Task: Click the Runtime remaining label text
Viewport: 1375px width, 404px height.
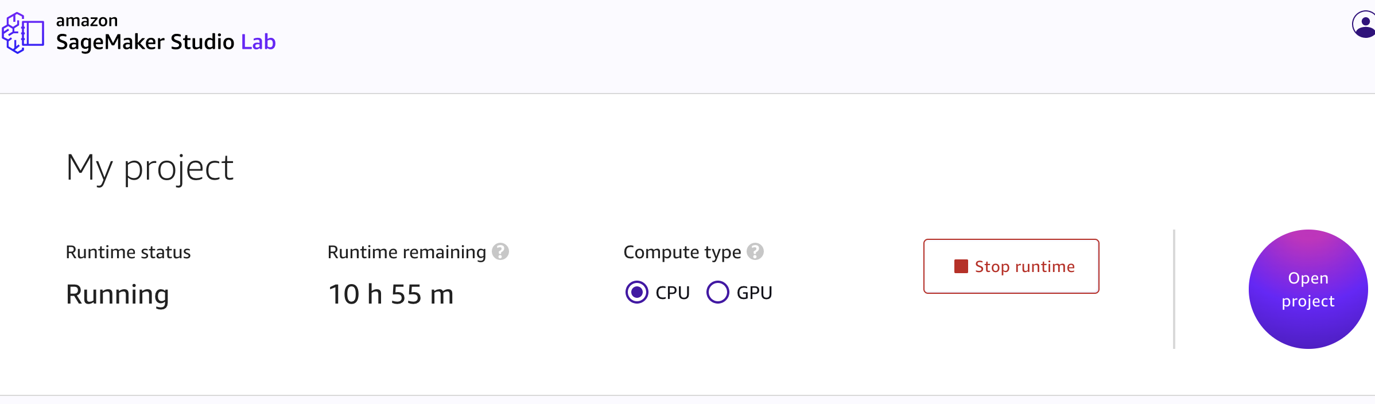Action: click(407, 252)
